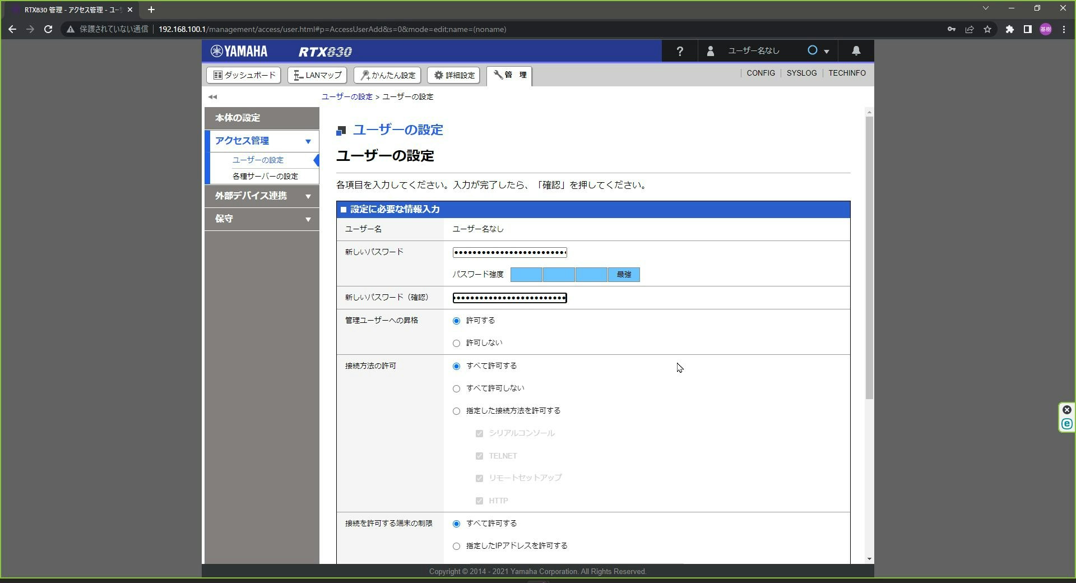Image resolution: width=1076 pixels, height=583 pixels.
Task: Click the scrollbar down arrow
Action: click(869, 559)
